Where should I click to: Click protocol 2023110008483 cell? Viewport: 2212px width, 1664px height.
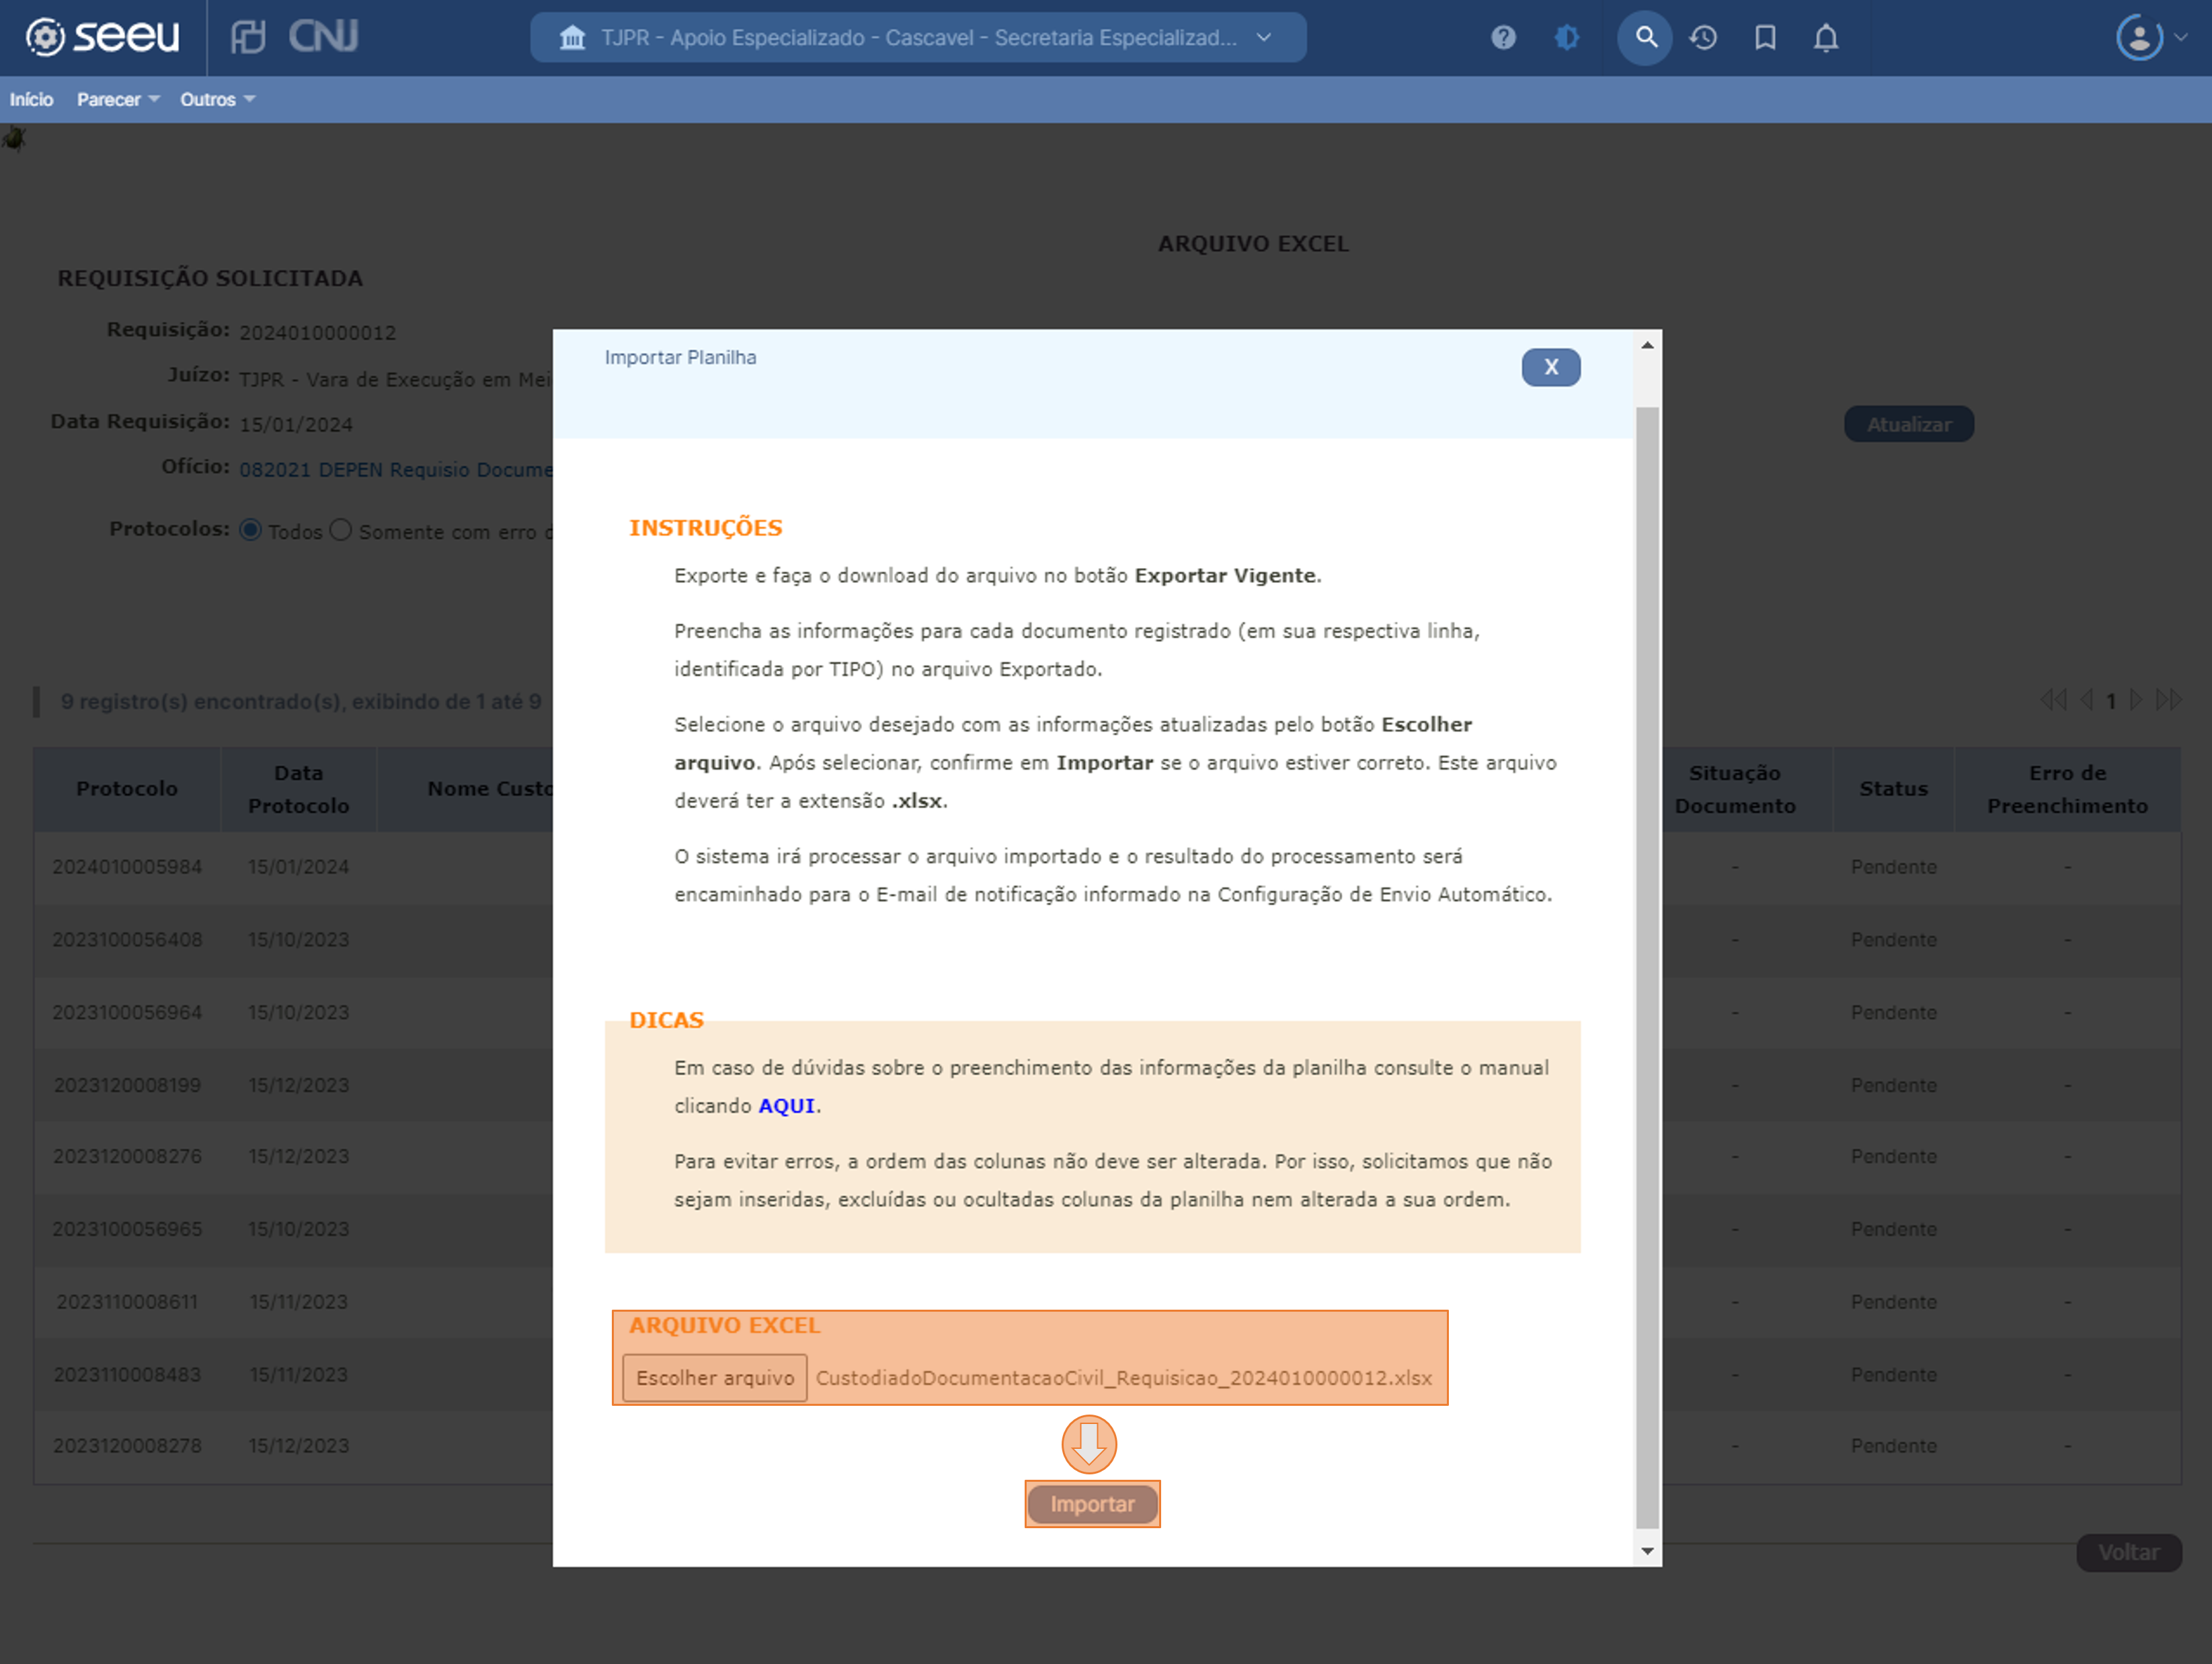[x=127, y=1375]
